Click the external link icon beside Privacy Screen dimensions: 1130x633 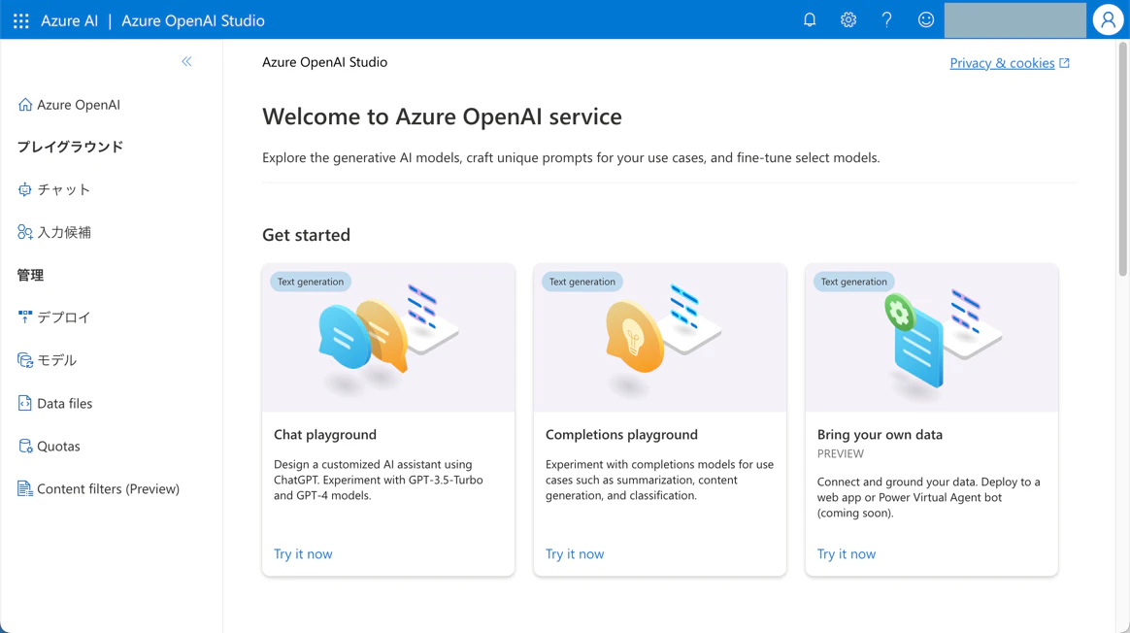tap(1064, 63)
